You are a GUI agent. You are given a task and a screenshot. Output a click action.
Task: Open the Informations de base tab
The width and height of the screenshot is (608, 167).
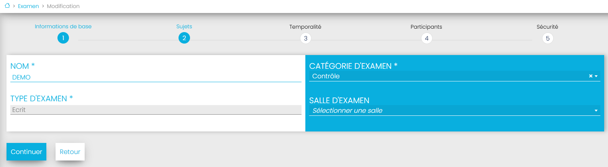click(x=63, y=26)
